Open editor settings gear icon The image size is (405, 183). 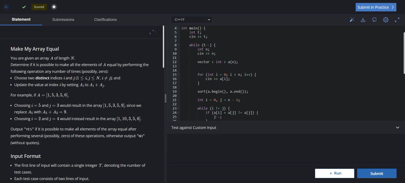tap(386, 20)
